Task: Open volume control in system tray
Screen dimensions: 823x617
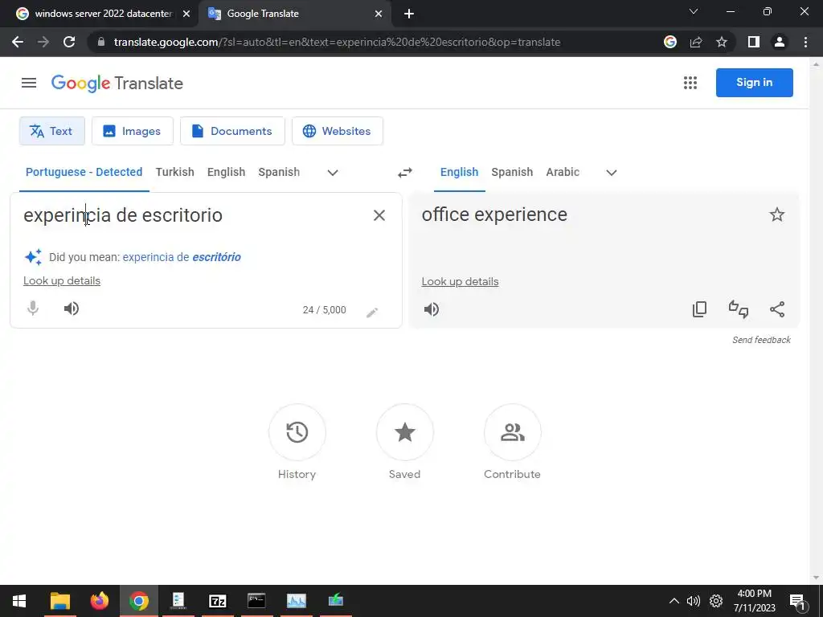Action: (x=694, y=601)
